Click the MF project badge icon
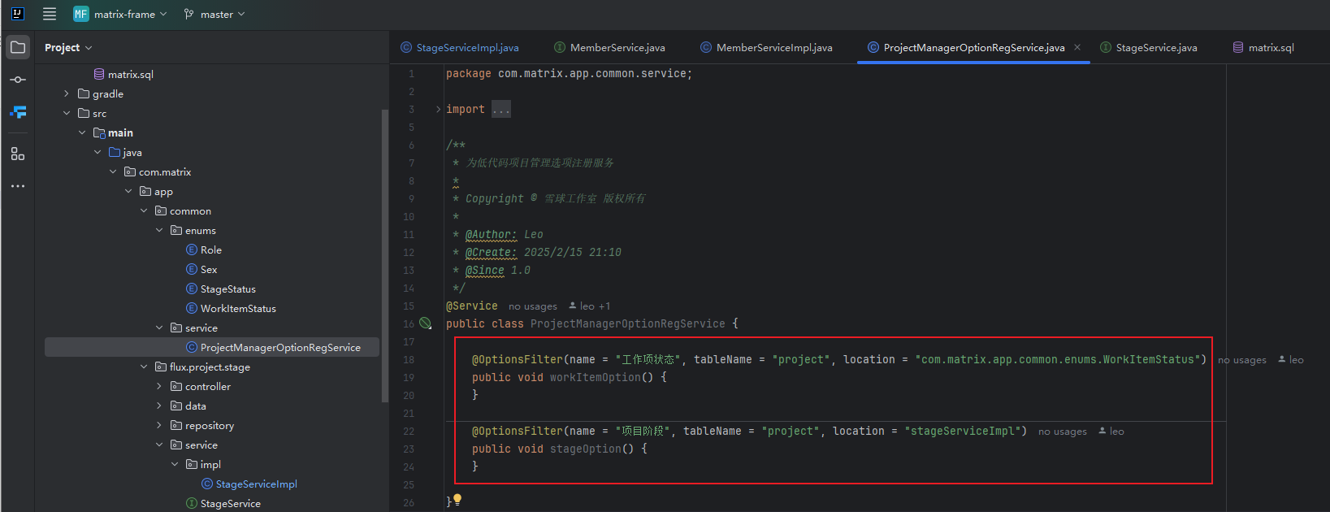Viewport: 1330px width, 512px height. [81, 14]
